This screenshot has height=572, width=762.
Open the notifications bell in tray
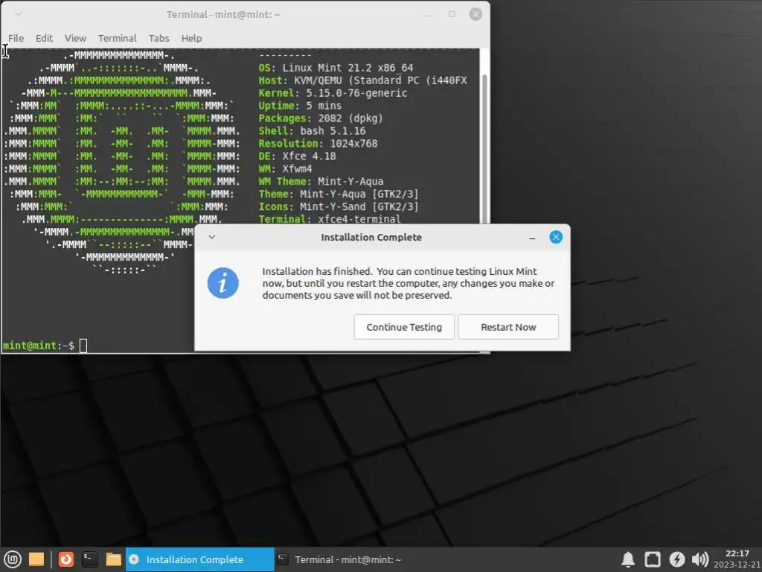click(x=628, y=560)
